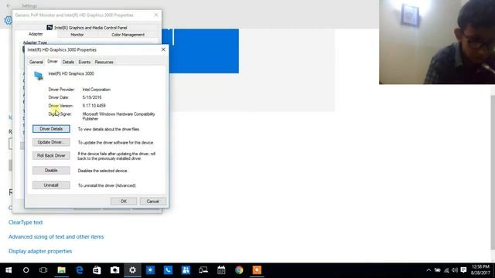This screenshot has height=278, width=495.
Task: Open the blue sun-icon app in taskbar
Action: coord(150,270)
